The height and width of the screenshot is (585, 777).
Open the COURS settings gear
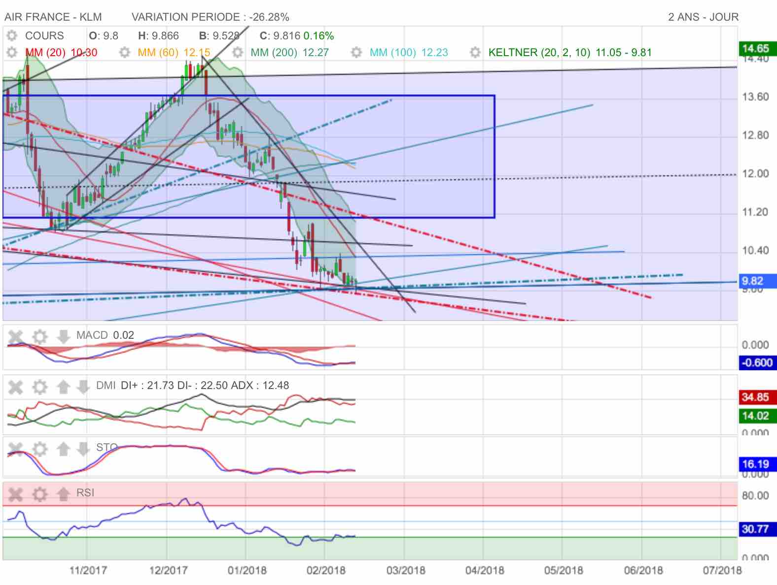click(x=12, y=35)
